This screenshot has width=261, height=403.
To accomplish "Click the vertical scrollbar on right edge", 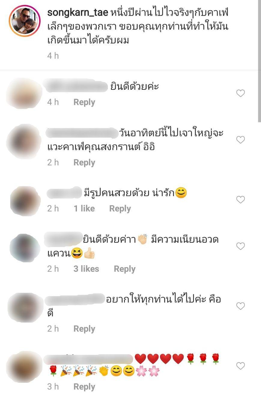I will point(259,60).
